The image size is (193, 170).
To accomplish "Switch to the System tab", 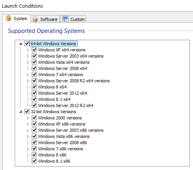I will [16, 19].
